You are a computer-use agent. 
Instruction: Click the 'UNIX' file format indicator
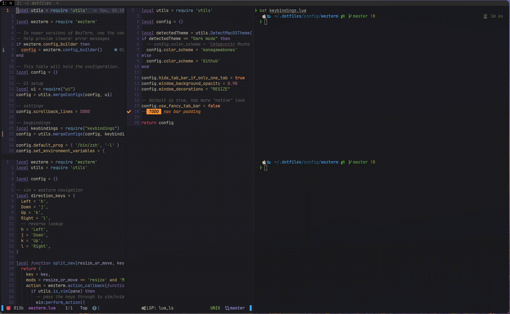click(215, 308)
